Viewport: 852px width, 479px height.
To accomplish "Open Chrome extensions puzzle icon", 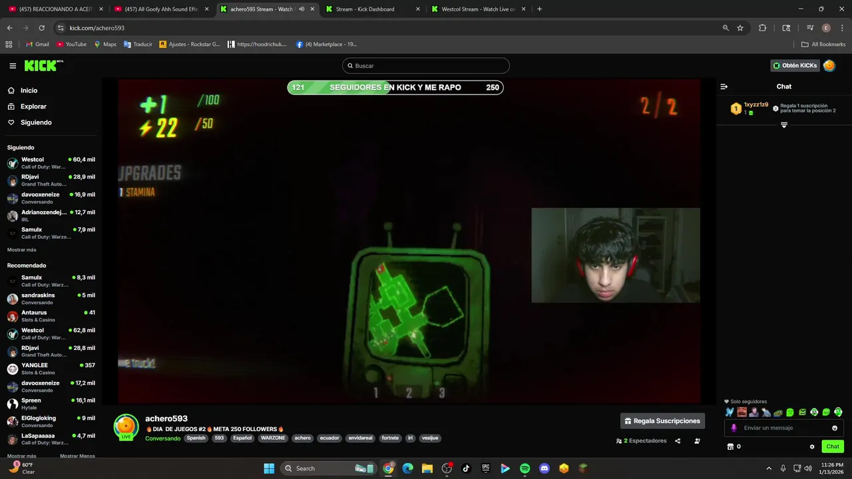I will [763, 28].
